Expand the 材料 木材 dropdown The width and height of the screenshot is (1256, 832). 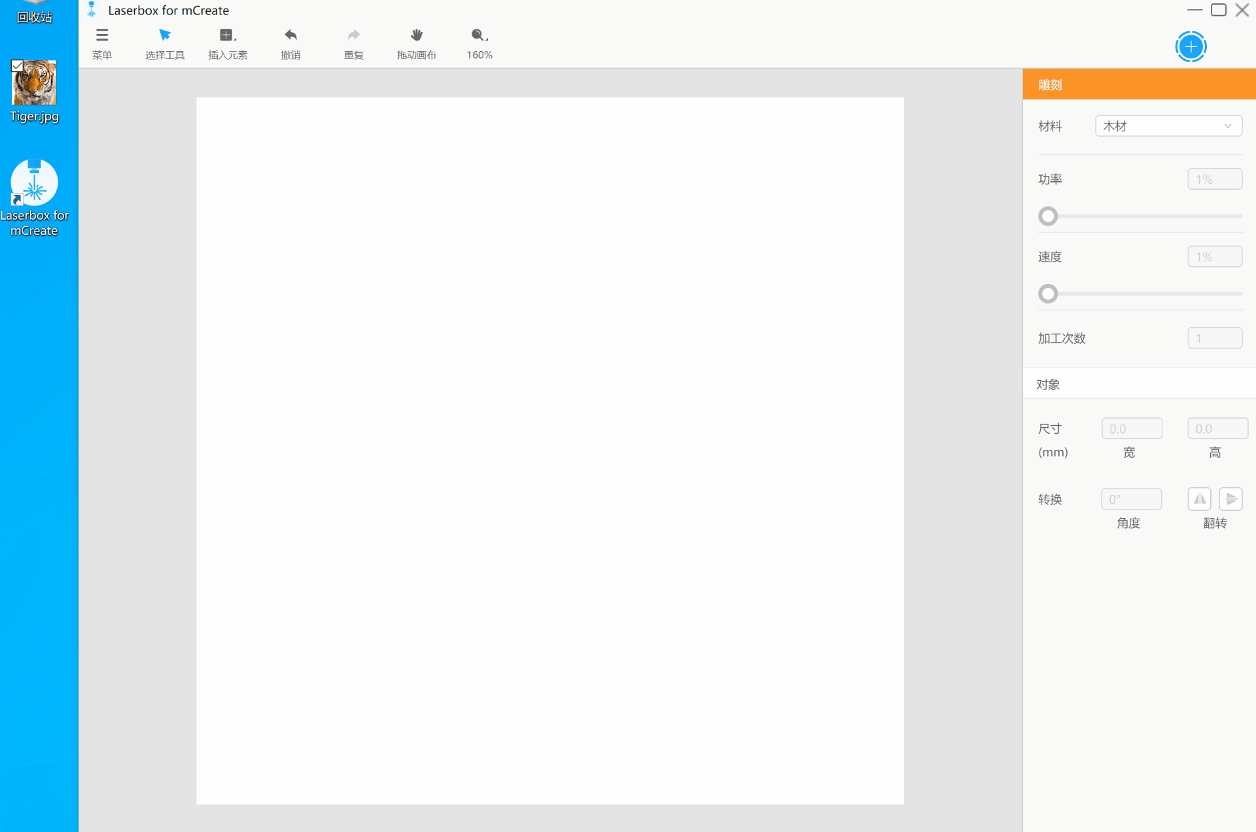click(1158, 126)
